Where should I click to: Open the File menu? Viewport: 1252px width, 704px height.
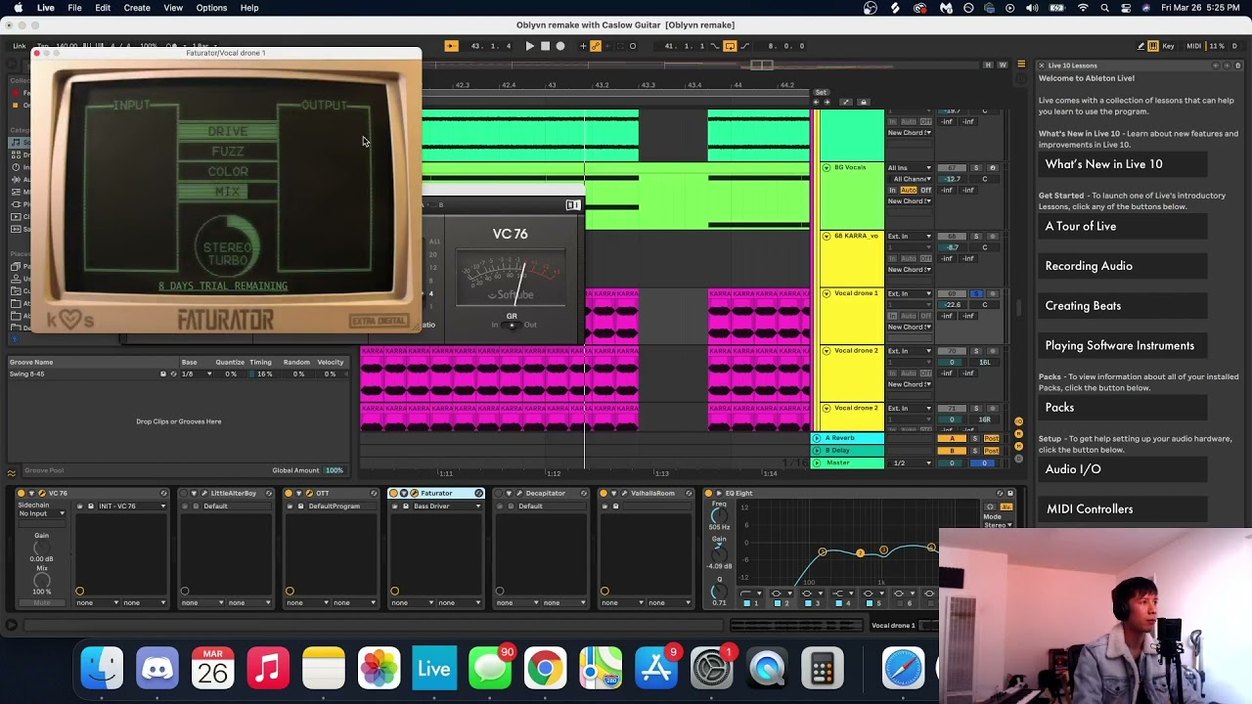point(74,8)
